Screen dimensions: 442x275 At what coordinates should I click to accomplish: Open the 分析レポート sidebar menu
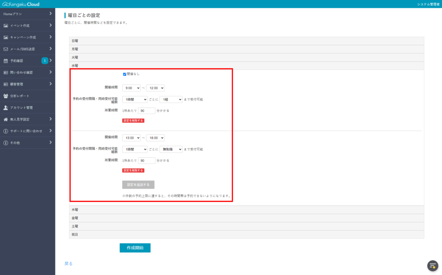coord(28,96)
